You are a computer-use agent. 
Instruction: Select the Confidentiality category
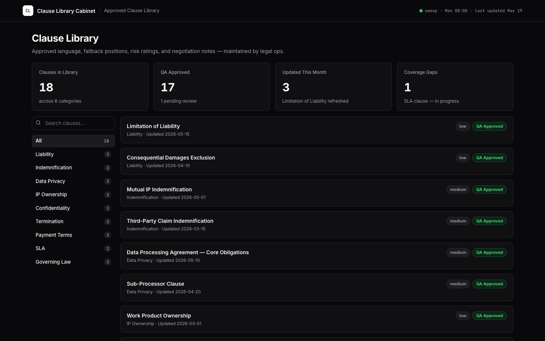pos(73,208)
